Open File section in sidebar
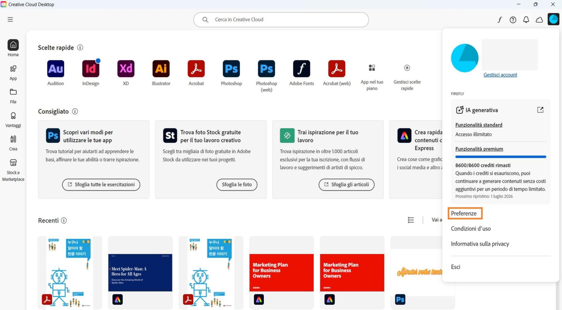Viewport: 562px width, 310px height. [x=13, y=96]
